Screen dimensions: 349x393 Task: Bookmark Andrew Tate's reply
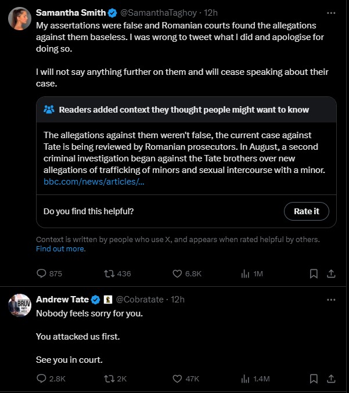pos(314,378)
